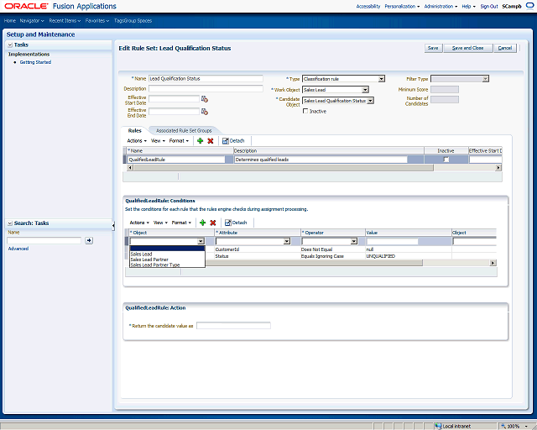Click Detach in the Conditions toolbar
Image resolution: width=537 pixels, height=430 pixels.
pyautogui.click(x=236, y=223)
